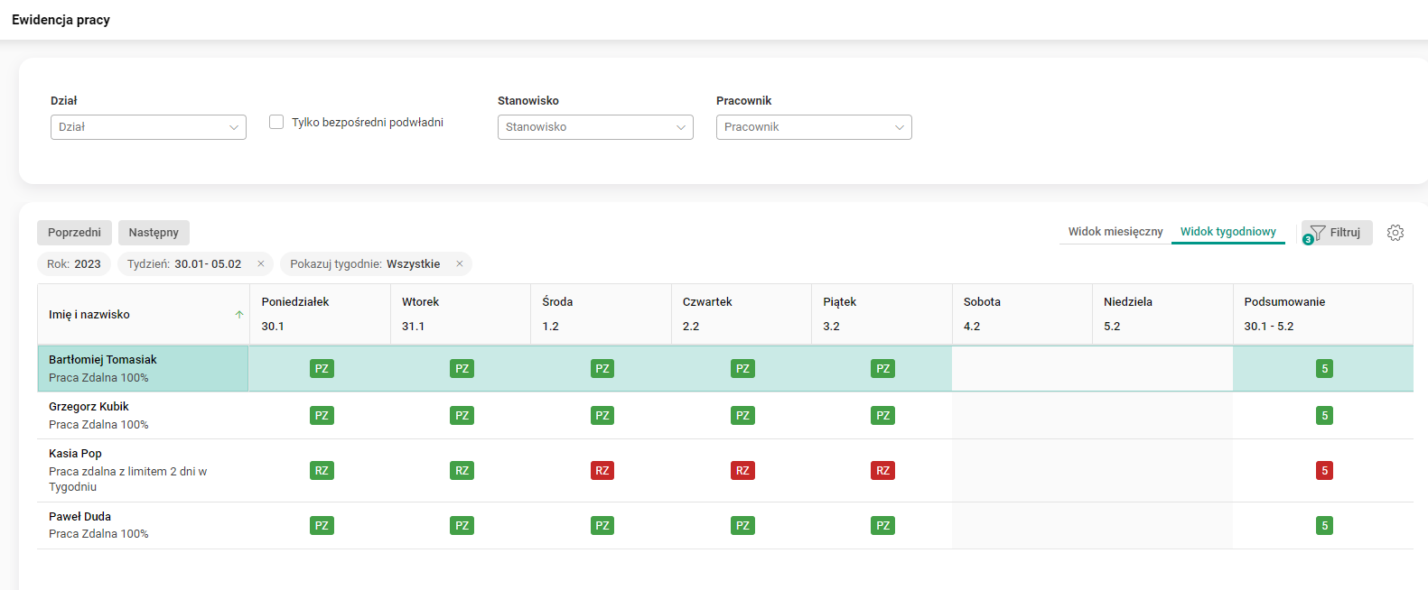Enable Tylko bezpośredni podwładni checkbox
1428x590 pixels.
[276, 122]
